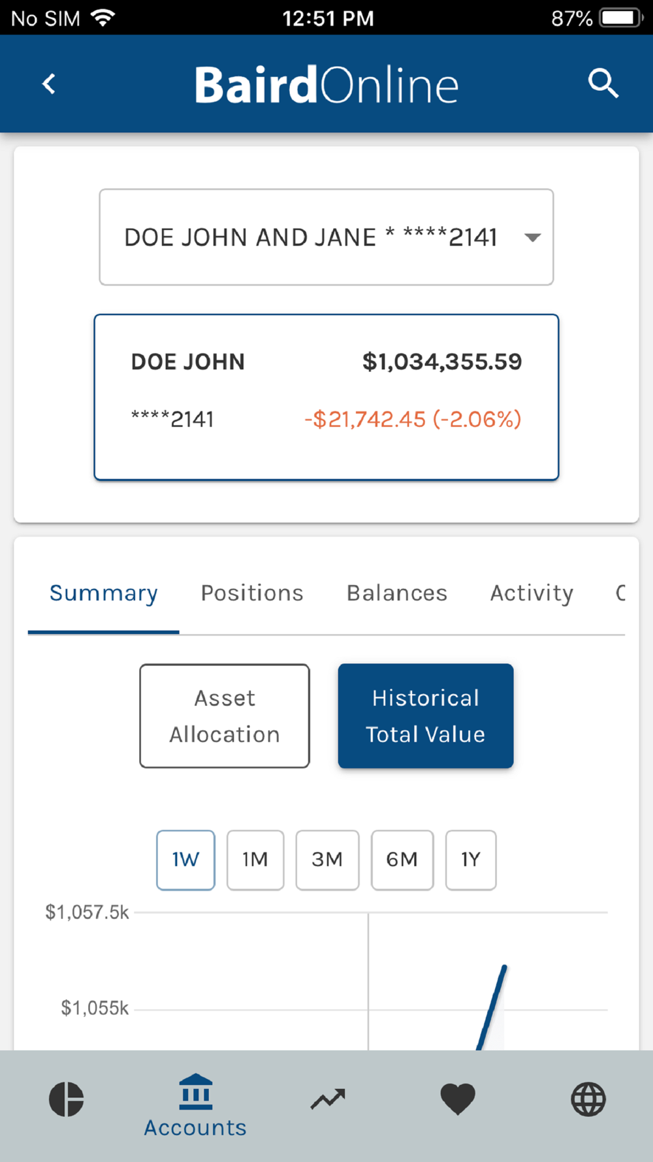Viewport: 653px width, 1162px height.
Task: Switch to Asset Allocation view
Action: coord(225,716)
